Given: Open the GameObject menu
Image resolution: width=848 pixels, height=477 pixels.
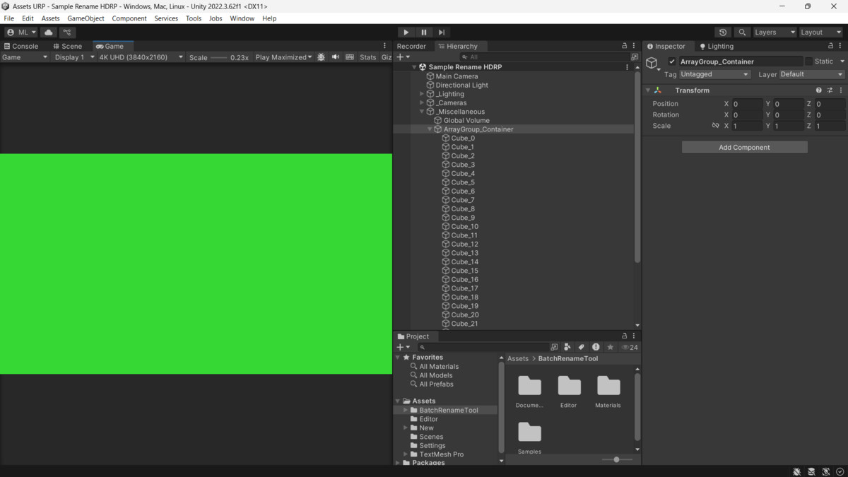Looking at the screenshot, I should (x=86, y=18).
